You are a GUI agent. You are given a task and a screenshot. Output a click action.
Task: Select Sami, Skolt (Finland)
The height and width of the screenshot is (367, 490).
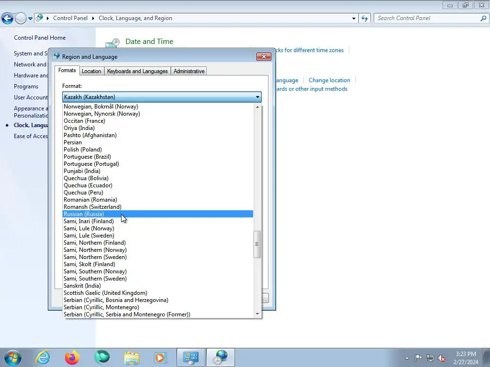(x=158, y=264)
